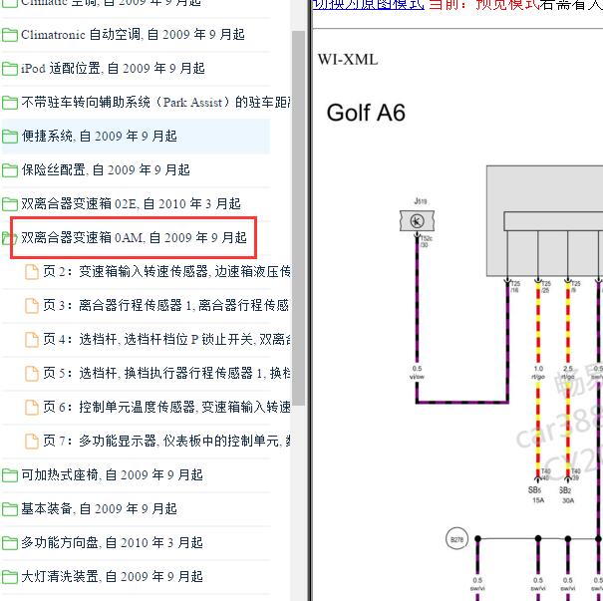The height and width of the screenshot is (601, 603).
Task: Select 不带驻车转向辅助系统 (Park Assist) entry
Action: 155,103
